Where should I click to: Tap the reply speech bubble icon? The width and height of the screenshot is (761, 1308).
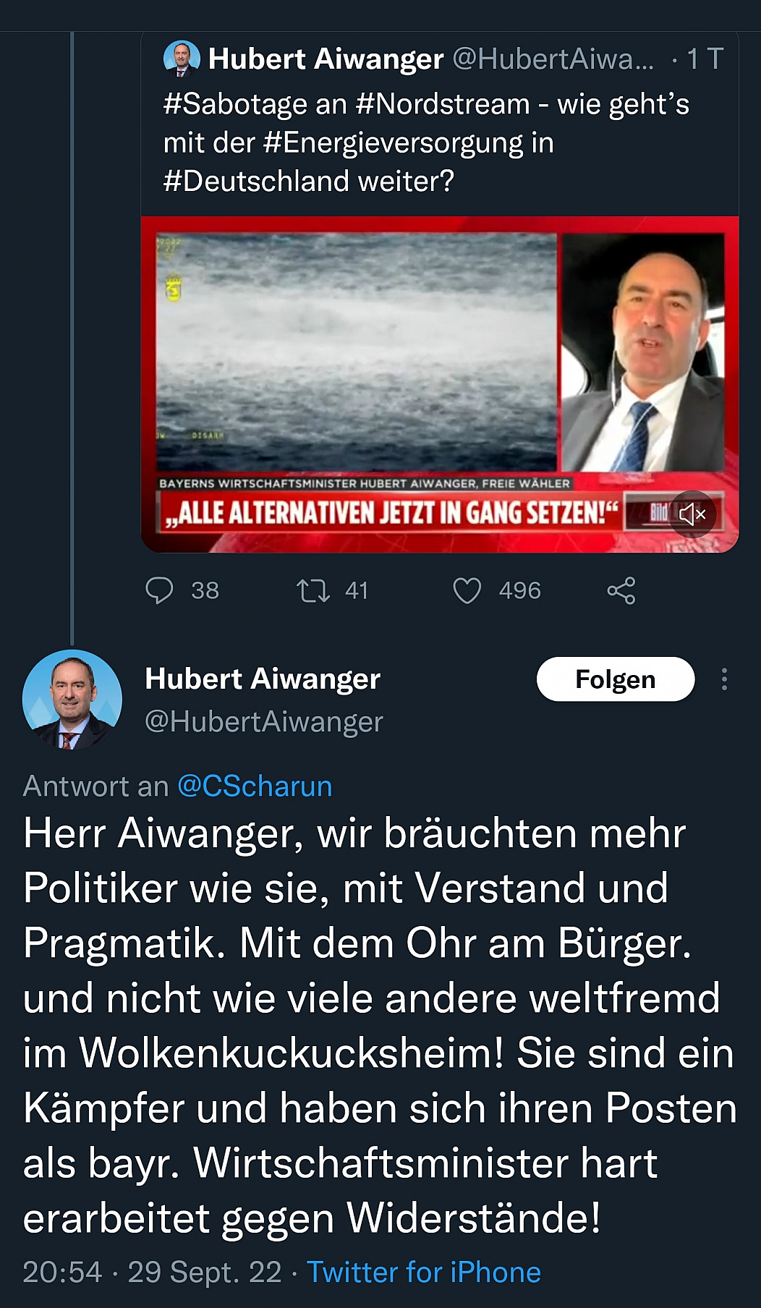pos(159,590)
